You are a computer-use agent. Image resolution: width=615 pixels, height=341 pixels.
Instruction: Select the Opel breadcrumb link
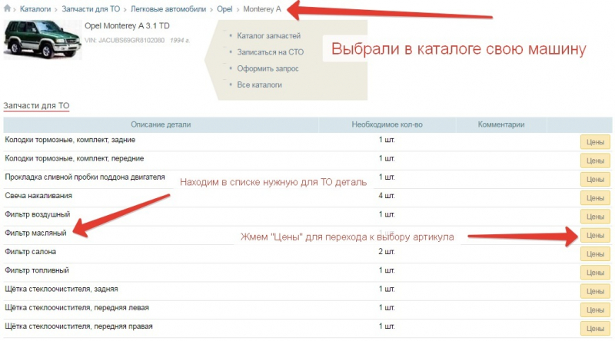[x=223, y=9]
